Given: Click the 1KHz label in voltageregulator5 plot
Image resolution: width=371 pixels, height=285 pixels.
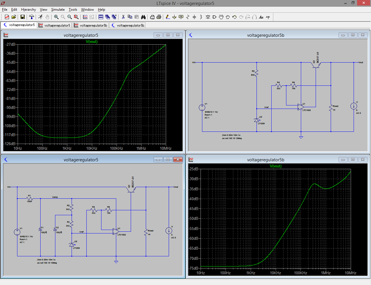Looking at the screenshot, I should (x=67, y=148).
